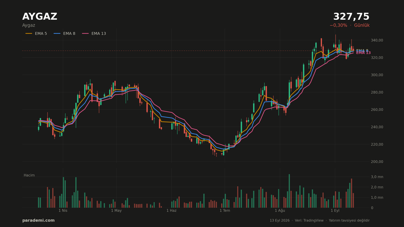The height and width of the screenshot is (227, 404).
Task: Click the blue EMA 8 legend line sample
Action: 57,34
